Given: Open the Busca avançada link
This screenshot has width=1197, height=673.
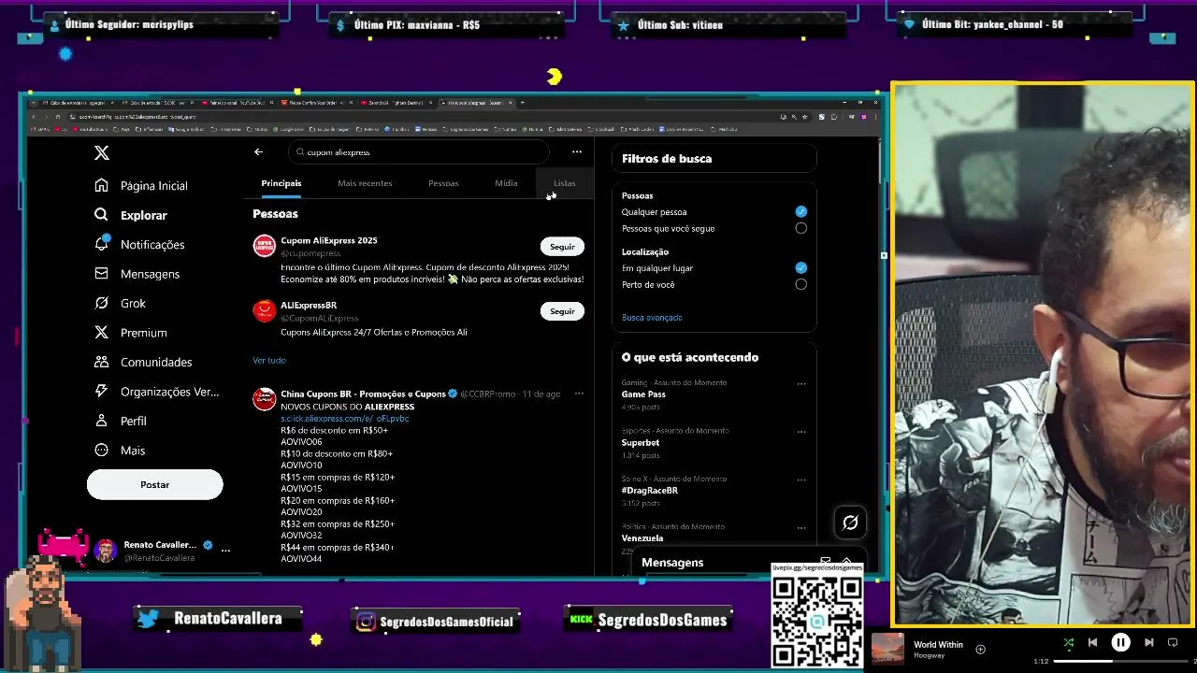Looking at the screenshot, I should click(x=652, y=318).
